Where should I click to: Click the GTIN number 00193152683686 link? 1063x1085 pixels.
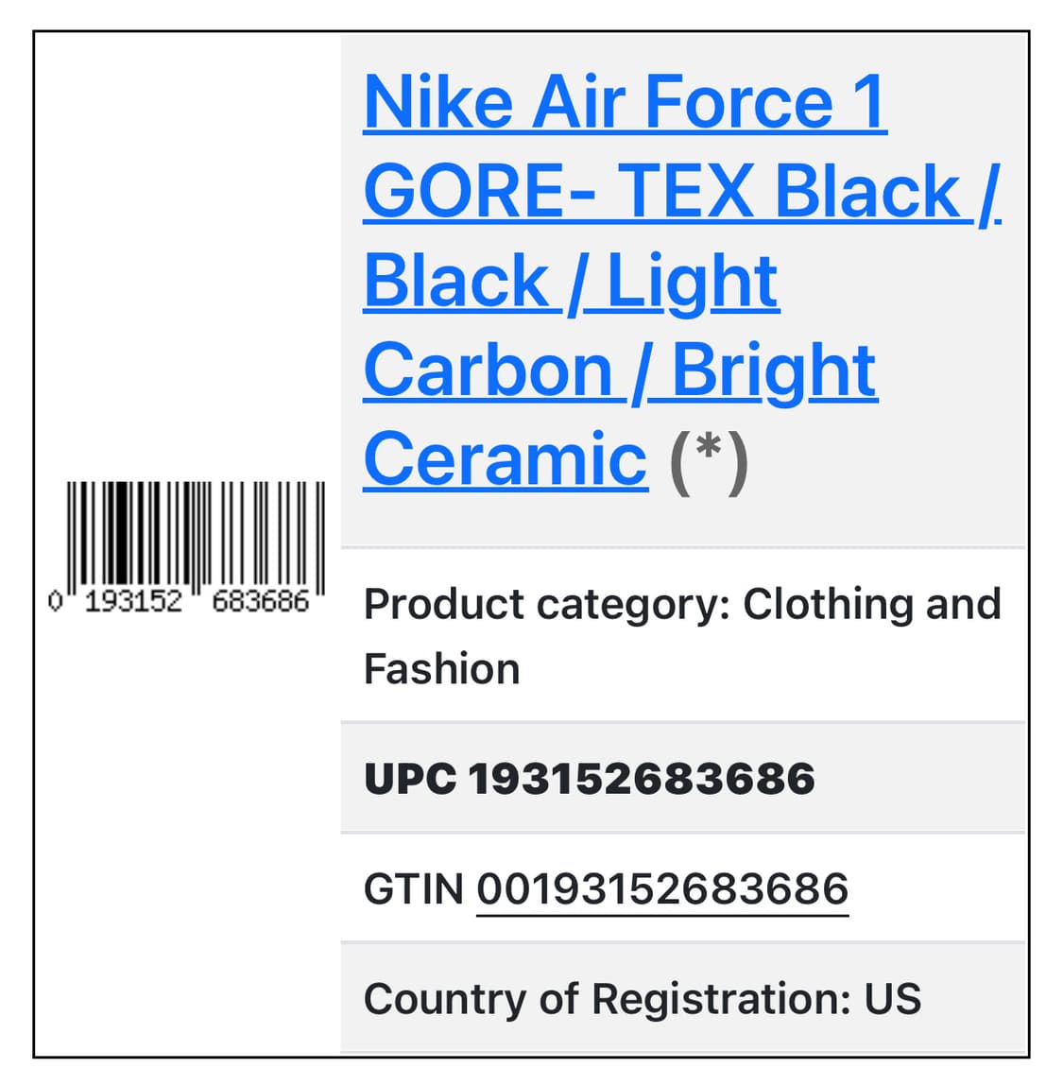pyautogui.click(x=661, y=889)
